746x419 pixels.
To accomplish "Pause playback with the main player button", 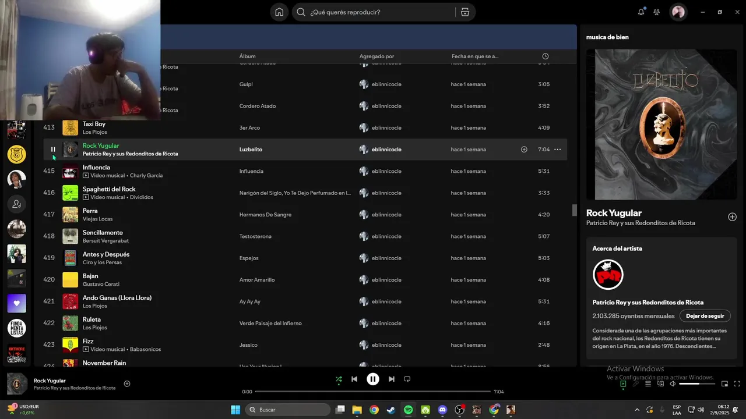I will click(x=373, y=379).
